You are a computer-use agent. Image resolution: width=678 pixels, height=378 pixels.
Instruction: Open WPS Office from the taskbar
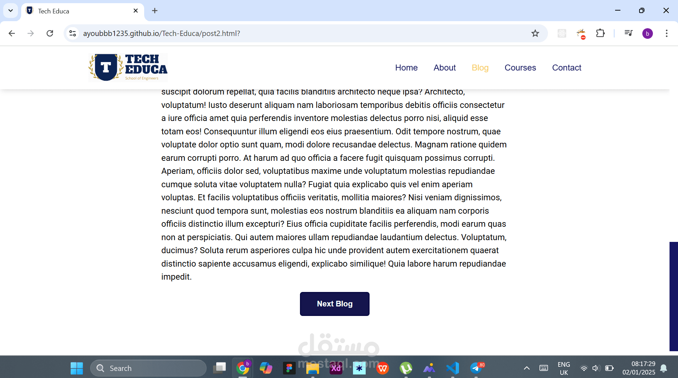tap(383, 368)
